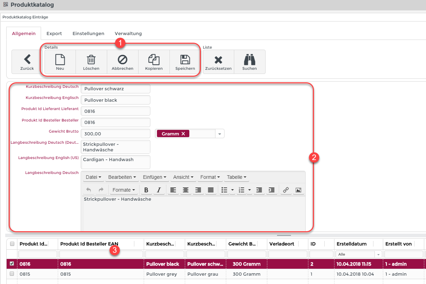Click the Kopieren copy icon
Image resolution: width=426 pixels, height=284 pixels.
(154, 60)
